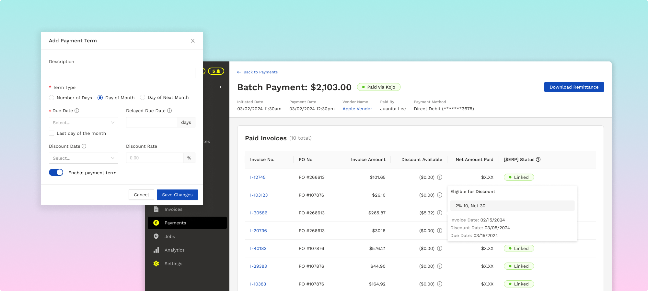Open invoice I-12745 link

pyautogui.click(x=258, y=177)
